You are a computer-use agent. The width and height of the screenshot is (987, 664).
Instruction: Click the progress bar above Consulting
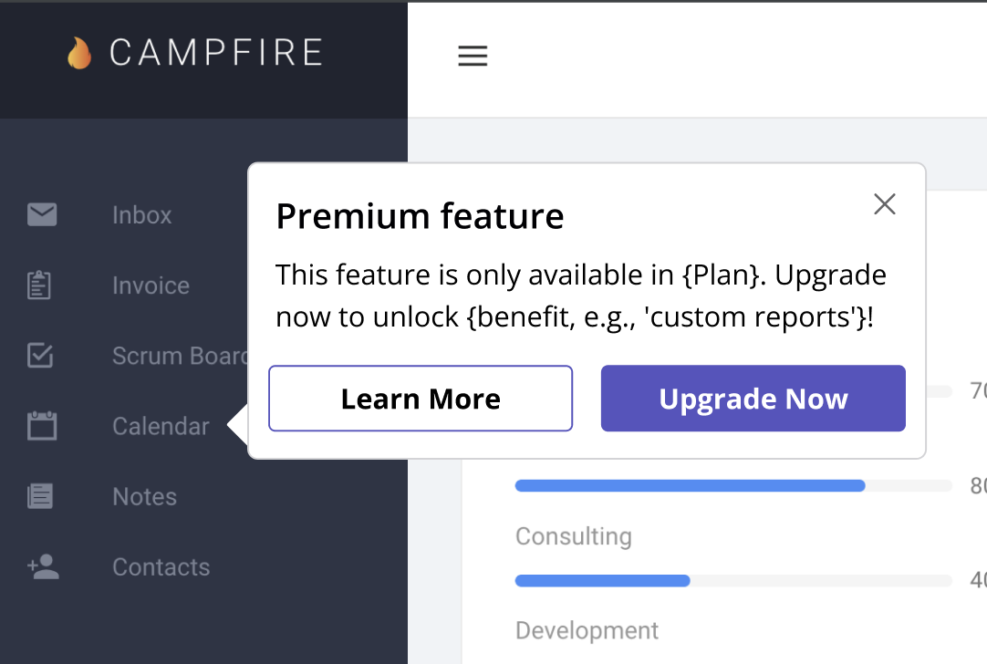point(733,485)
